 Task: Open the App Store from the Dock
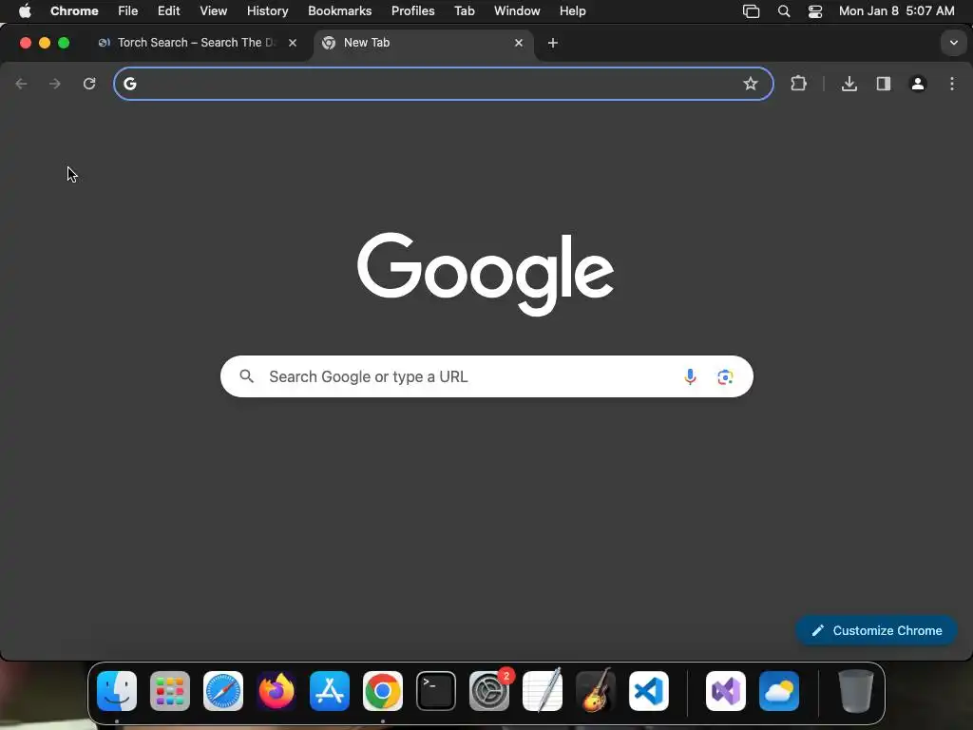tap(330, 691)
